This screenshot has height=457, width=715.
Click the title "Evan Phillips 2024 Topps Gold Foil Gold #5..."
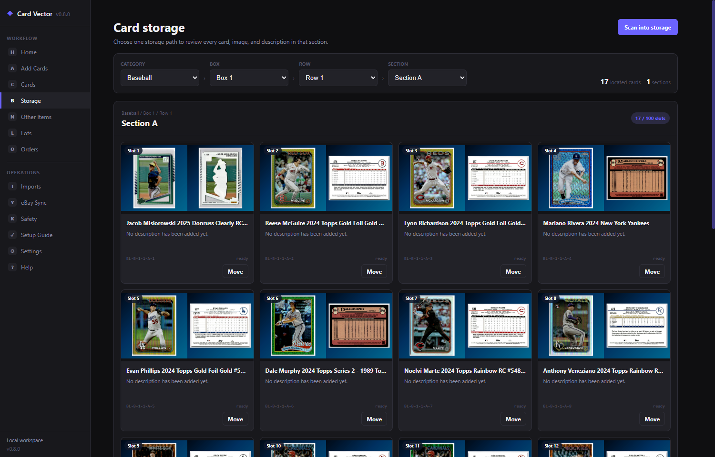click(x=186, y=371)
